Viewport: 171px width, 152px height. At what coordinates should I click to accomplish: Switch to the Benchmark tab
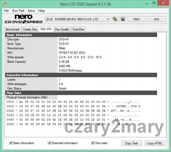pyautogui.click(x=13, y=29)
